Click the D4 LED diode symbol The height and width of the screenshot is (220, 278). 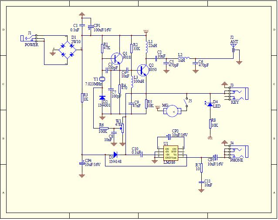click(x=210, y=105)
